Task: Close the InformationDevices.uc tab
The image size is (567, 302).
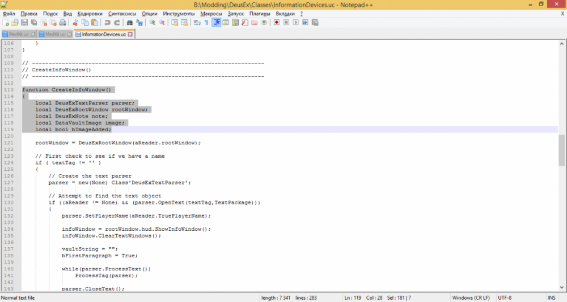Action: (130, 34)
